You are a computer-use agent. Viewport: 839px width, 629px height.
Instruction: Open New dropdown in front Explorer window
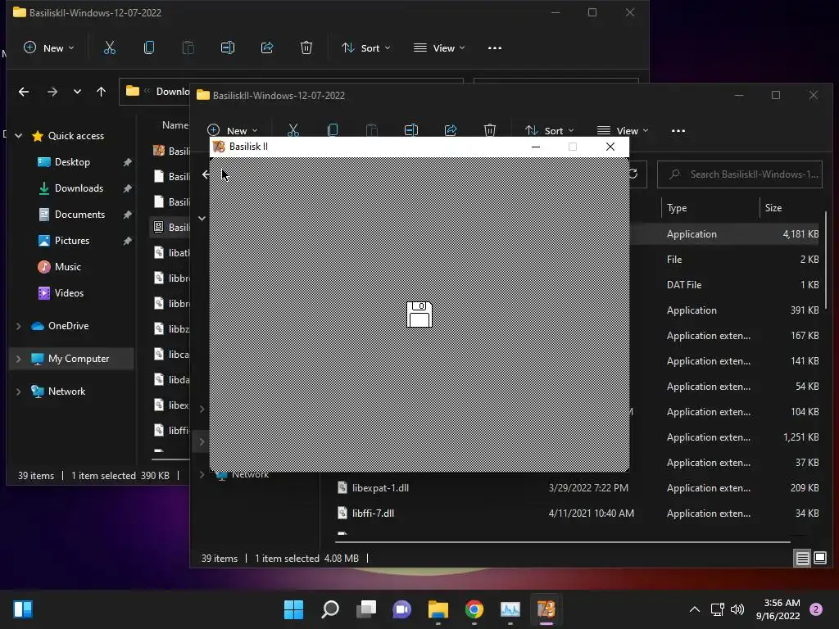click(x=232, y=130)
